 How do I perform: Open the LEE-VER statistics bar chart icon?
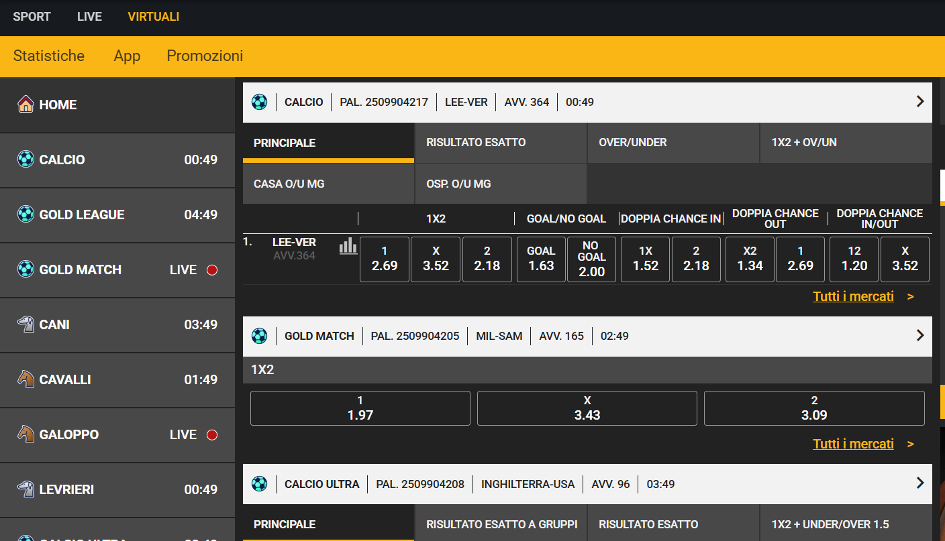tap(348, 246)
